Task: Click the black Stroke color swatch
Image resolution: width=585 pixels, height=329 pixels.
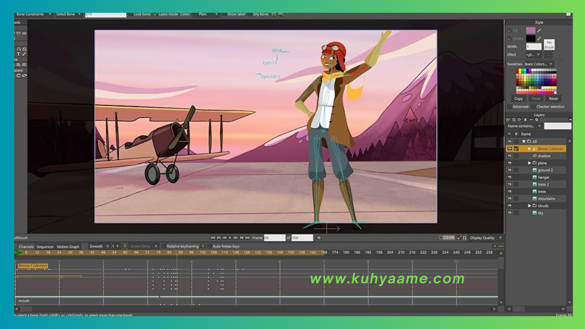Action: point(531,38)
